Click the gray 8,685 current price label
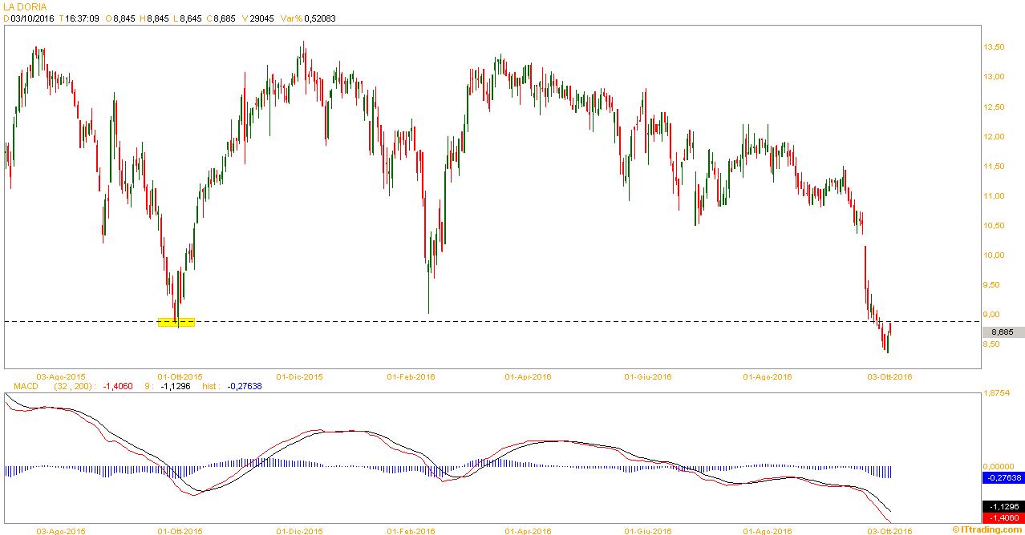 [1003, 332]
